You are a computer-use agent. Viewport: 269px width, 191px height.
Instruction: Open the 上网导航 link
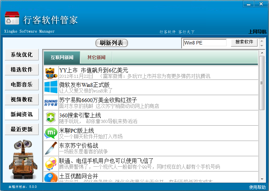(258, 32)
